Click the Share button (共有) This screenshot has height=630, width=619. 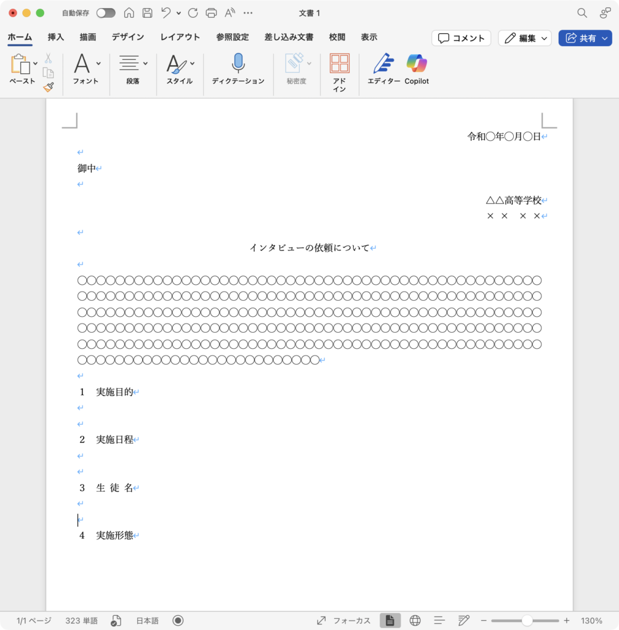[585, 38]
